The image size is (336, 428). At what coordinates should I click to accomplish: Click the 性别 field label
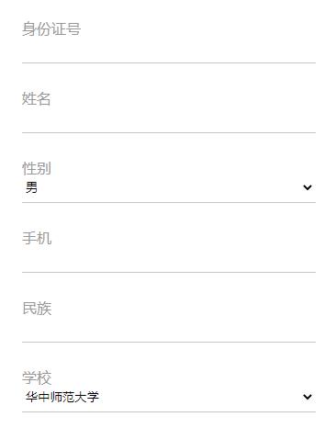(x=37, y=168)
